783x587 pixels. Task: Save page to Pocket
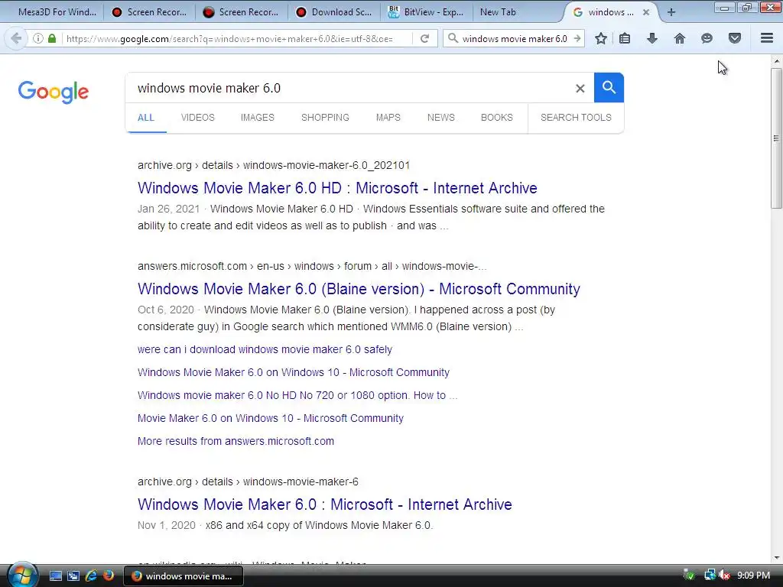(735, 38)
